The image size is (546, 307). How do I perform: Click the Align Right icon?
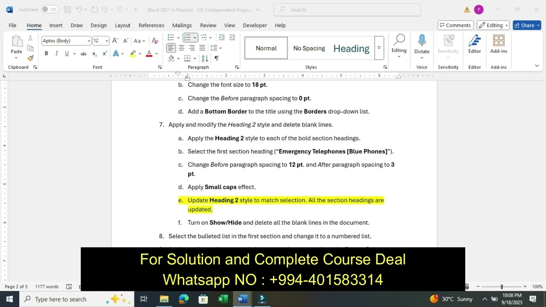[192, 48]
